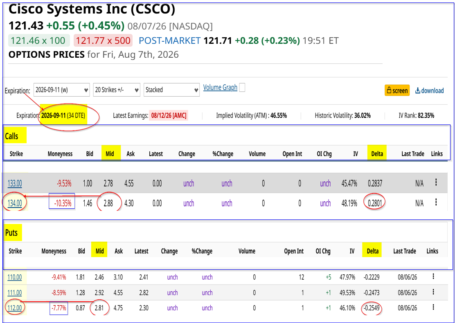Sort calls by Volume column header
455x323 pixels.
(257, 154)
